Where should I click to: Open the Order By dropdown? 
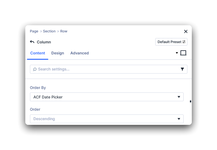(106, 97)
